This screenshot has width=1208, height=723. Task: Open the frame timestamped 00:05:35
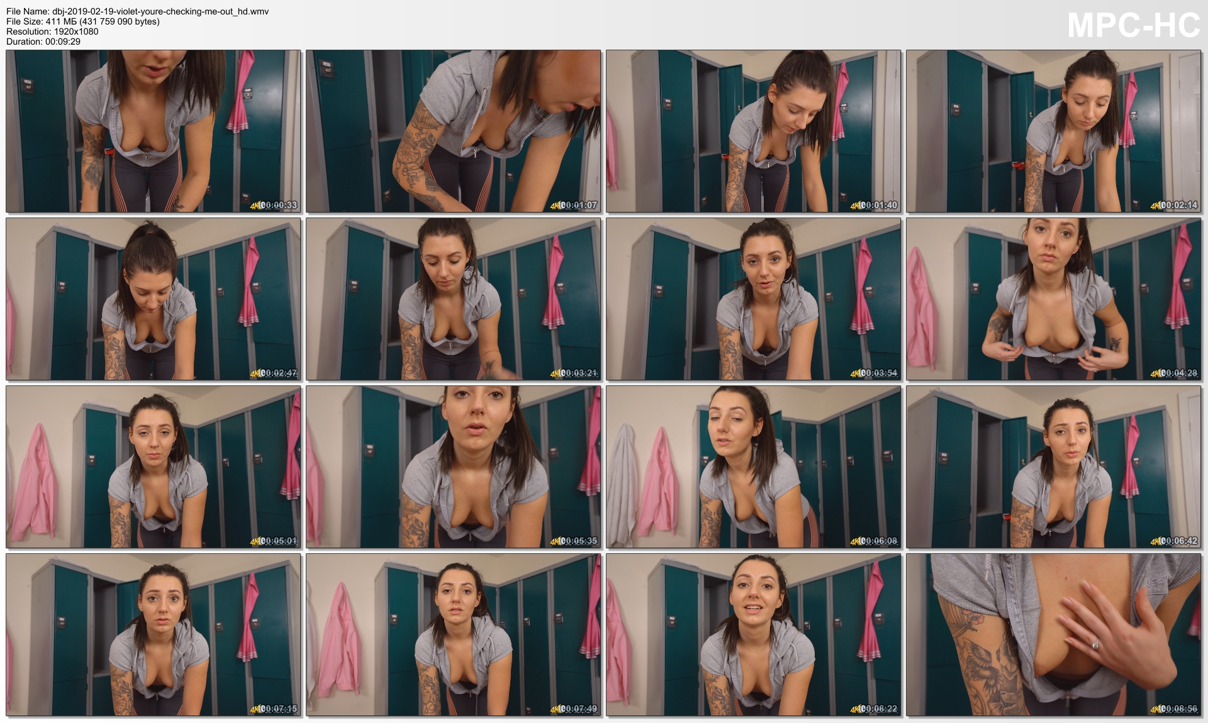(x=454, y=466)
